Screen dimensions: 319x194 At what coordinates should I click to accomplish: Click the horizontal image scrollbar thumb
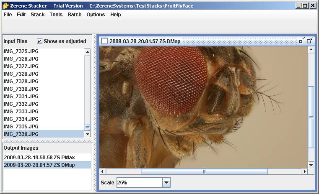(x=204, y=171)
